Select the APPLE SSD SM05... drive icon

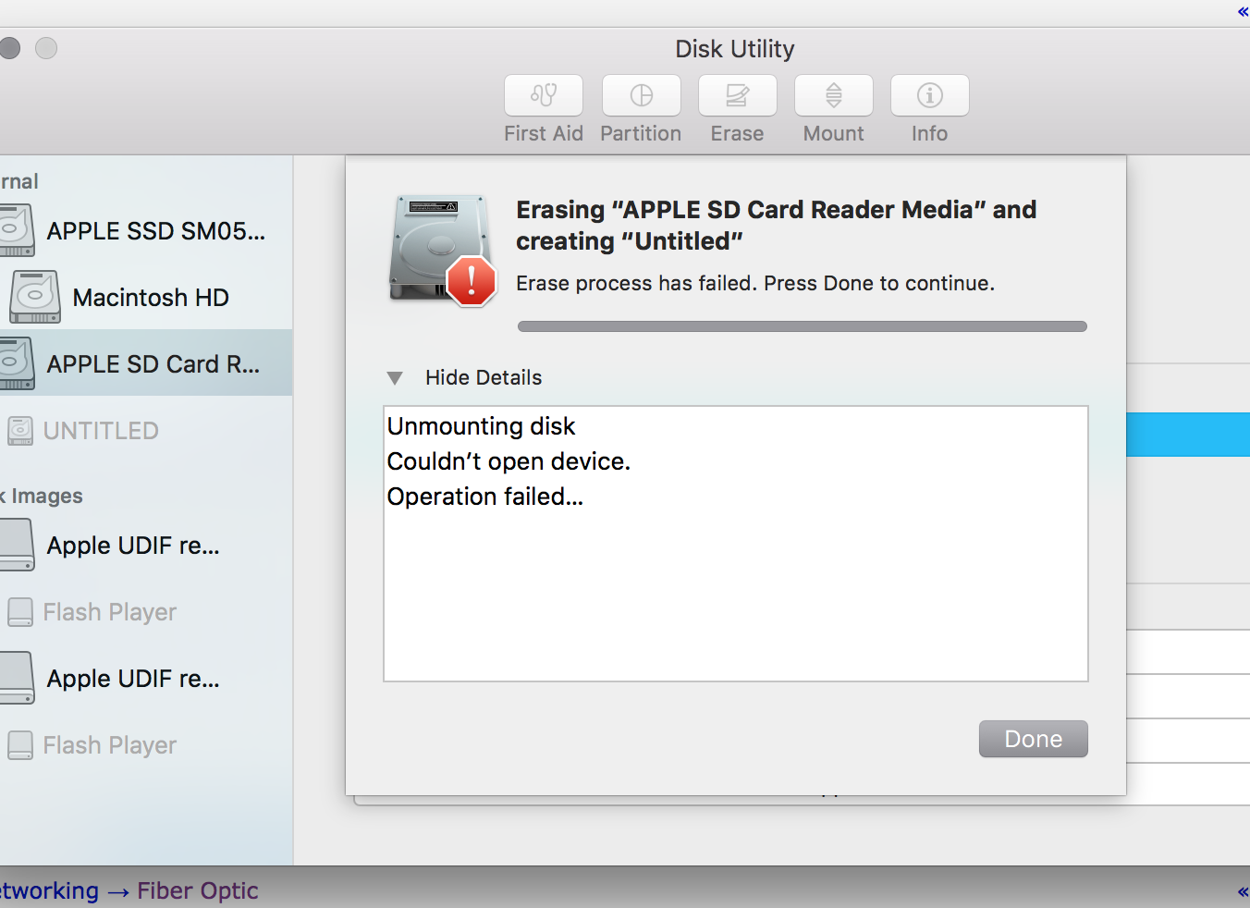(16, 230)
